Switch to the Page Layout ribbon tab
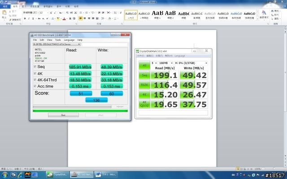 coord(35,6)
